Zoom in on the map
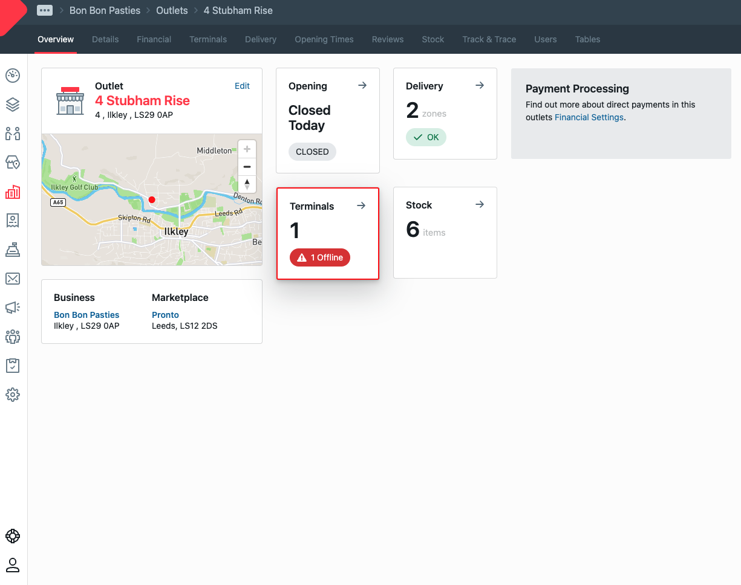This screenshot has height=585, width=741. pos(247,149)
